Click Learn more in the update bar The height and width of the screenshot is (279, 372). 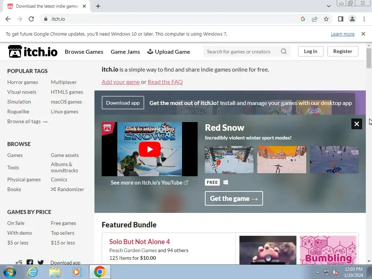[x=343, y=34]
